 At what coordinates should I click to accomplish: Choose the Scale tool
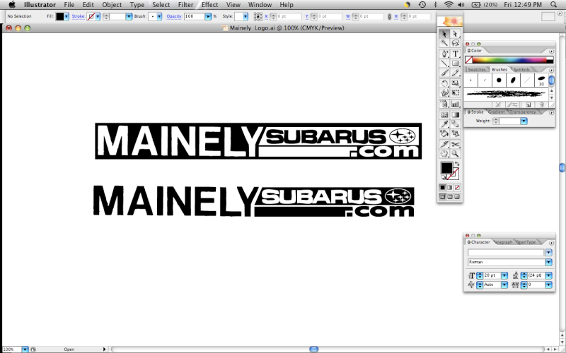click(455, 83)
